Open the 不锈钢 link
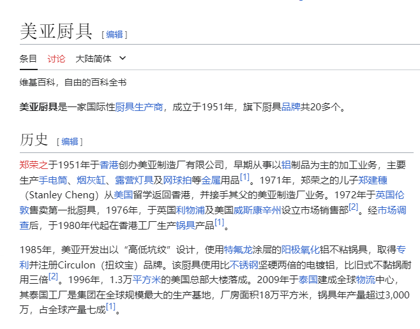 [244, 265]
